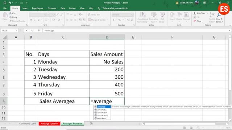This screenshot has height=130, width=232.
Task: Activate Format Painter
Action: 17,21
